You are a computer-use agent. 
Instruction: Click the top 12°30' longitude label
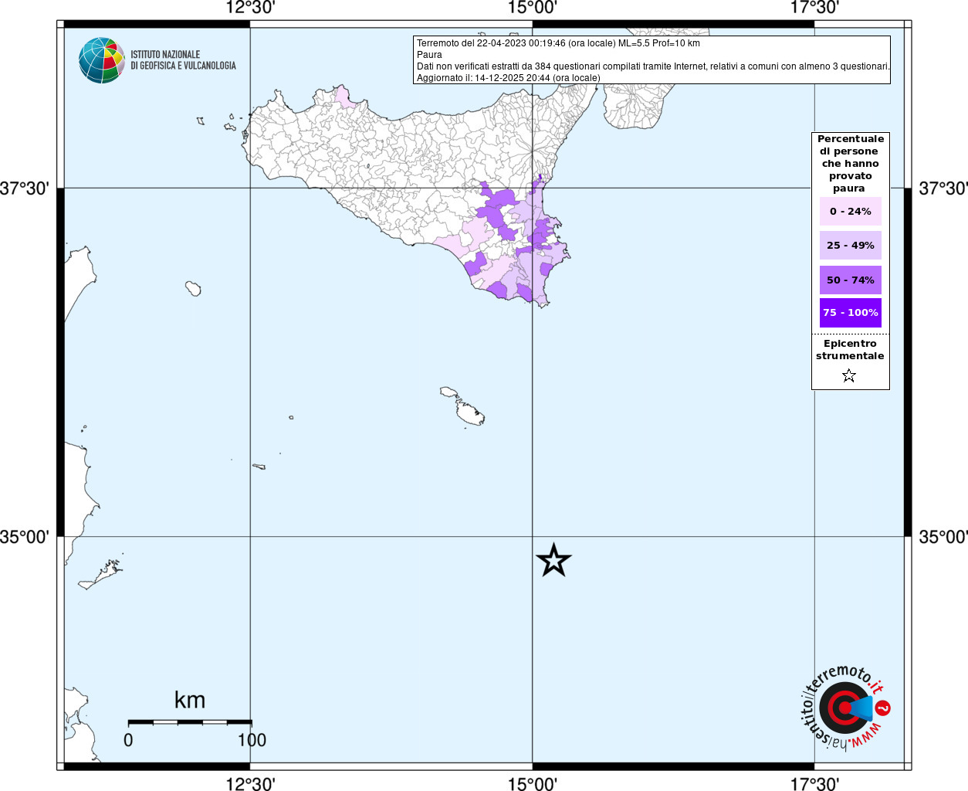pos(250,8)
